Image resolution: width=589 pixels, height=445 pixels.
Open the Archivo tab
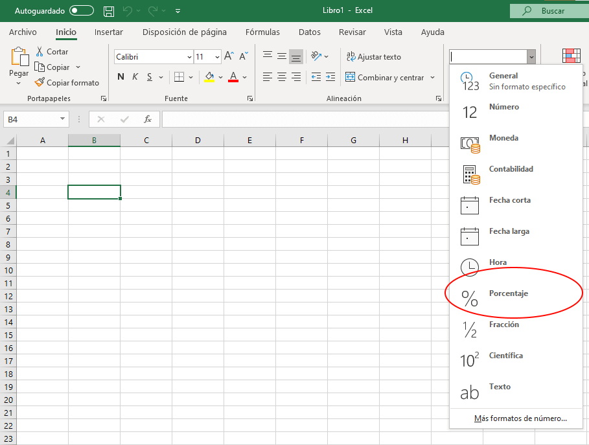coord(23,32)
